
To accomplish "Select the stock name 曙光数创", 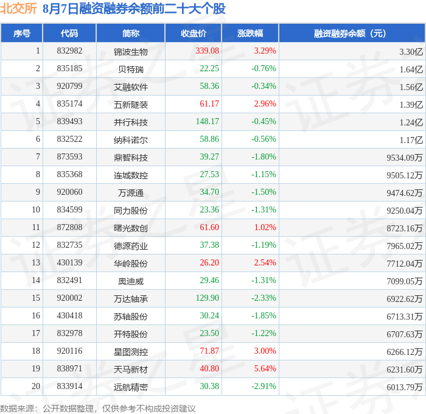I will [131, 228].
